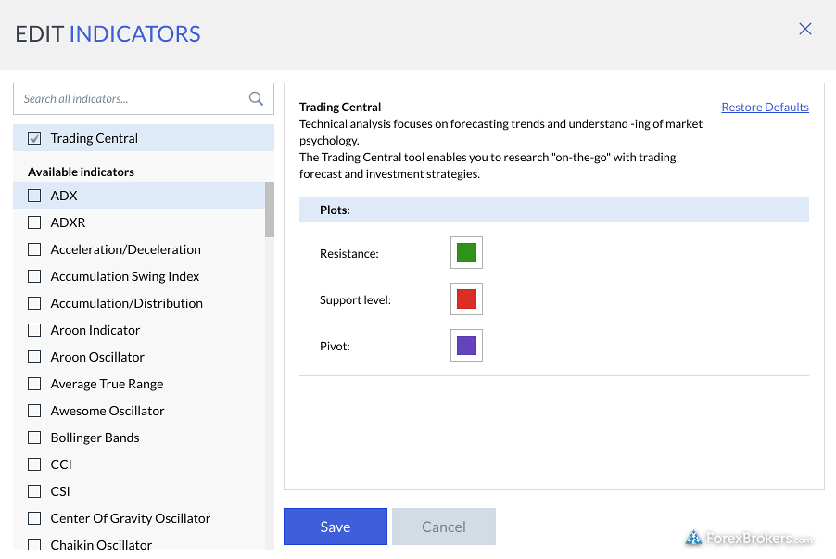Screen dimensions: 836x559
Task: Enable the CCI checkbox
Action: 34,464
